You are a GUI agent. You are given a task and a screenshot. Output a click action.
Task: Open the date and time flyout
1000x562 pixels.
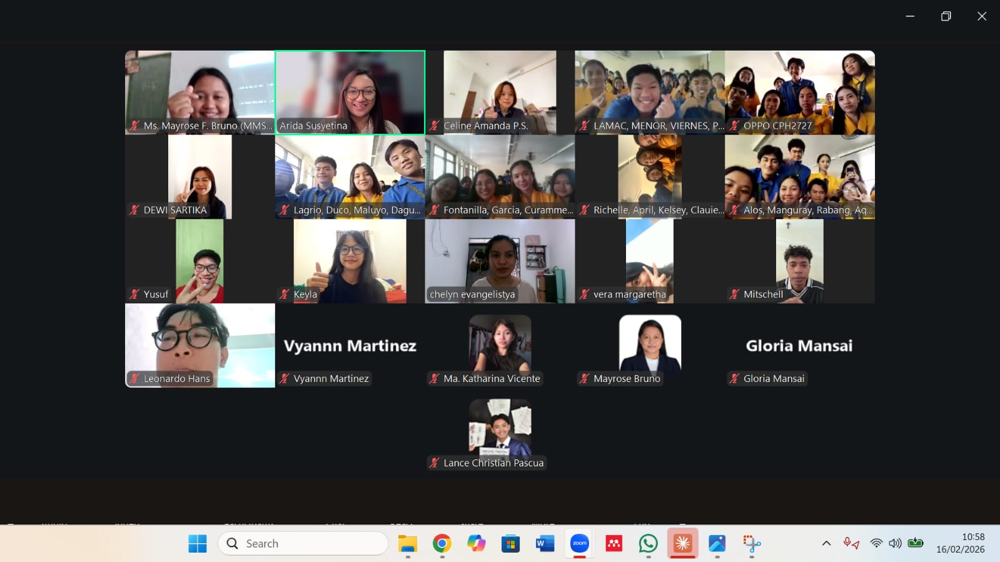960,543
